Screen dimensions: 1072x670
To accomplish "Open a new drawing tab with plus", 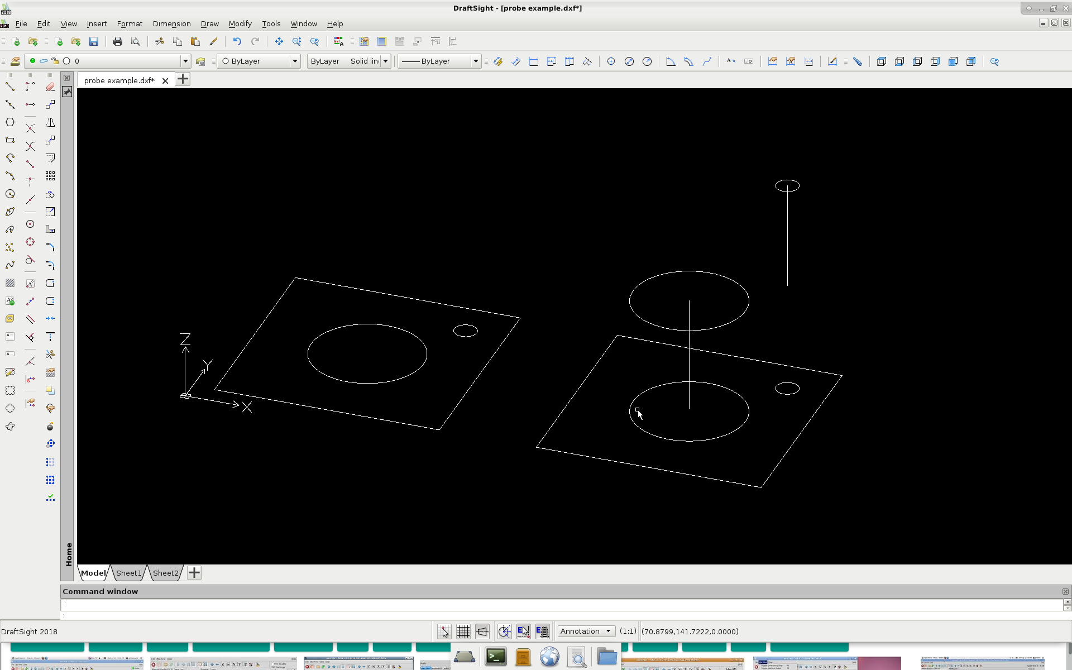I will pos(183,79).
